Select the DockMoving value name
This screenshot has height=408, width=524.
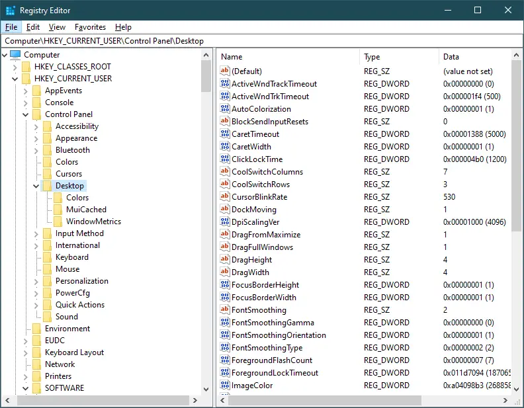[x=254, y=210]
